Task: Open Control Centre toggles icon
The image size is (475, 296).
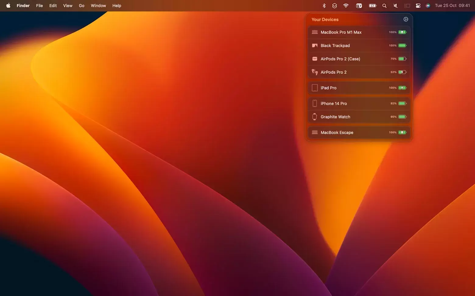Action: tap(418, 6)
